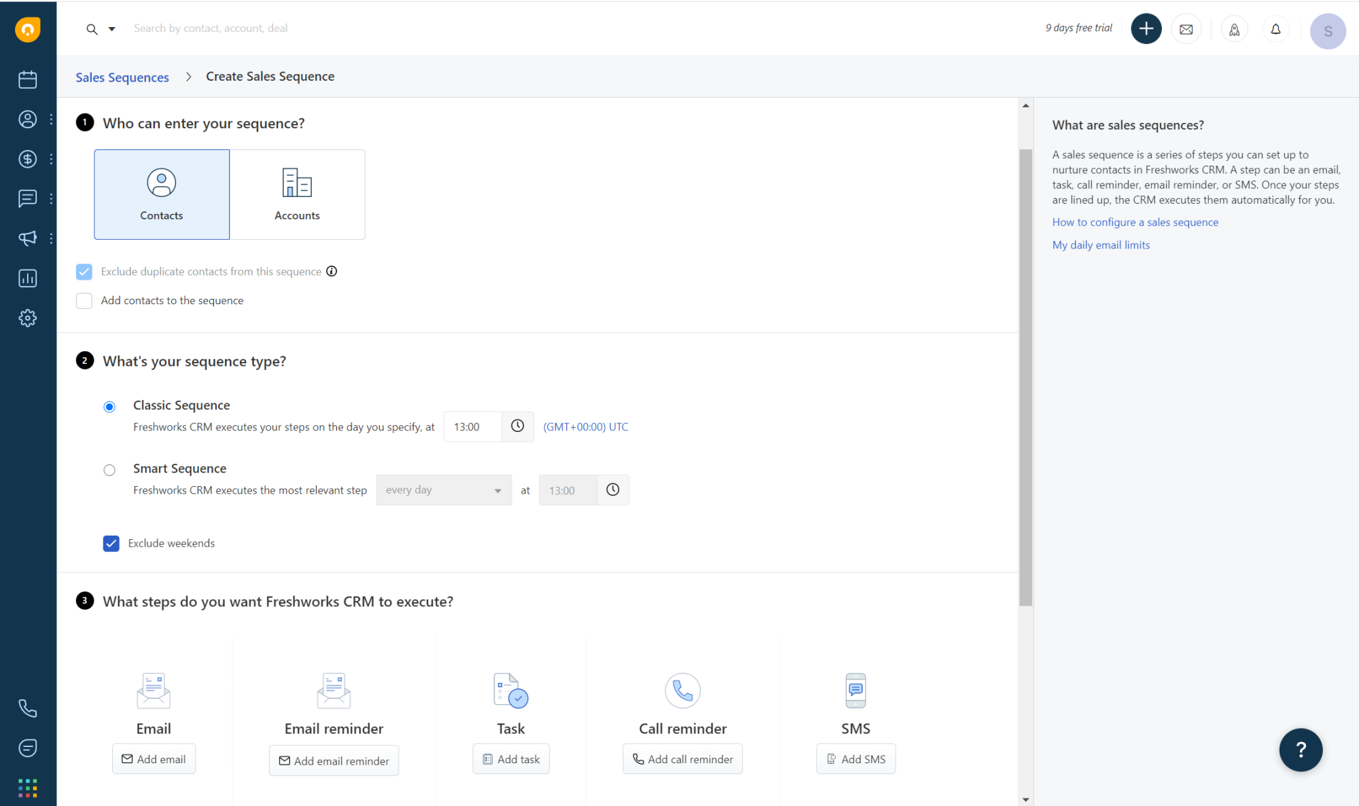
Task: Open the email envelope icon in header
Action: pos(1186,30)
